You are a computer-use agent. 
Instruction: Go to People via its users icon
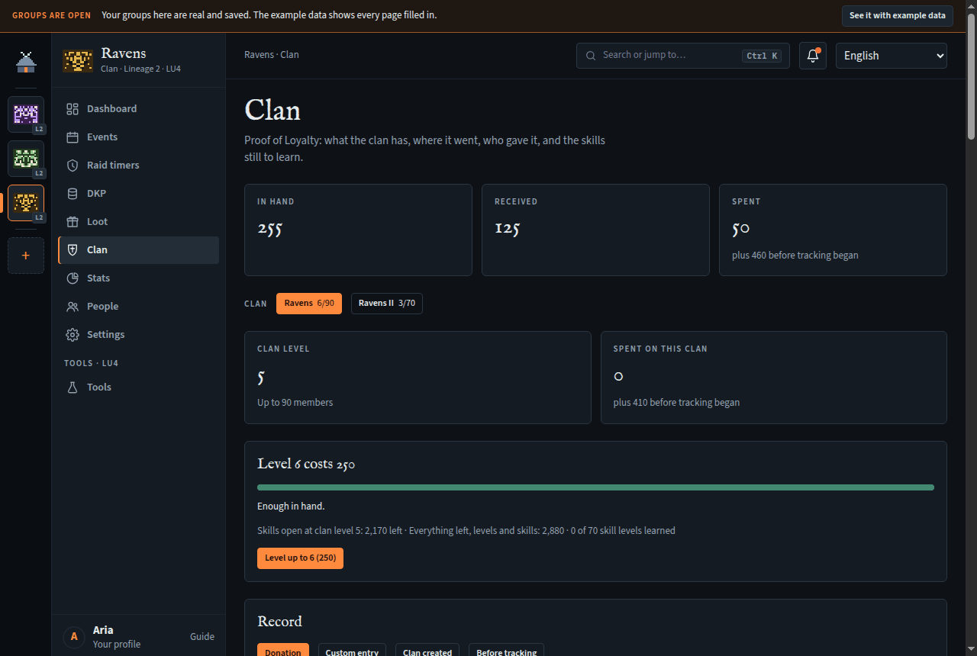[x=73, y=307]
